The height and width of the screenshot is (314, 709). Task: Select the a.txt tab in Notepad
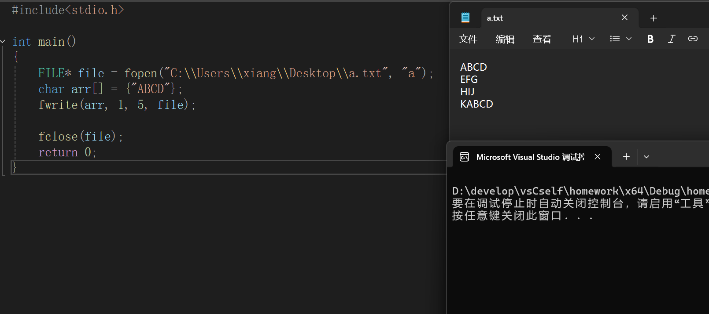[x=559, y=18]
